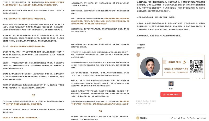Image resolution: width=209 pixels, height=121 pixels.
Task: Click the section heading '07'
Action: click(33, 95)
